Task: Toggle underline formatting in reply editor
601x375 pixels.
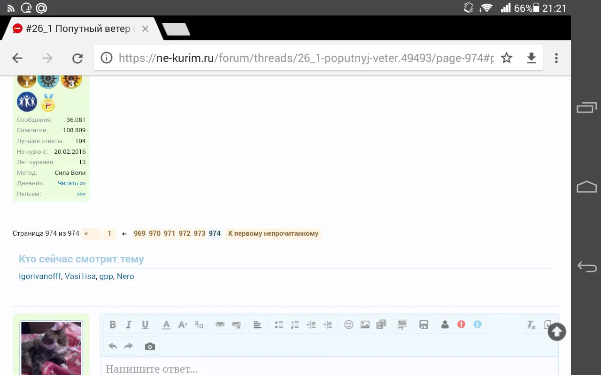Action: coord(145,324)
